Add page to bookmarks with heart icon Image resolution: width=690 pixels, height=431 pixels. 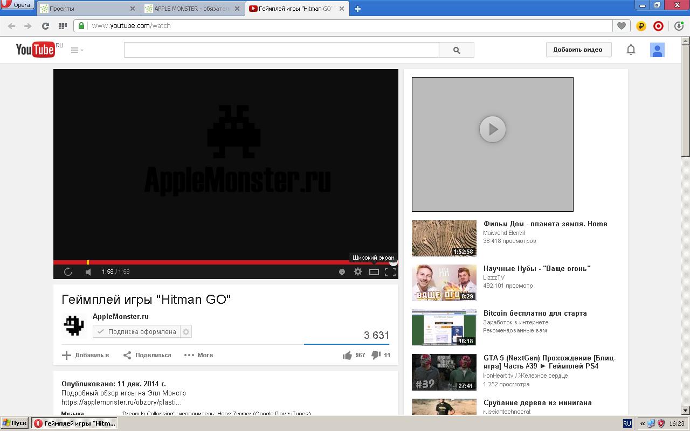coord(622,25)
